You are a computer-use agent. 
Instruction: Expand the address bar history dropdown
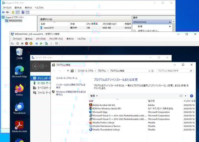149,71
